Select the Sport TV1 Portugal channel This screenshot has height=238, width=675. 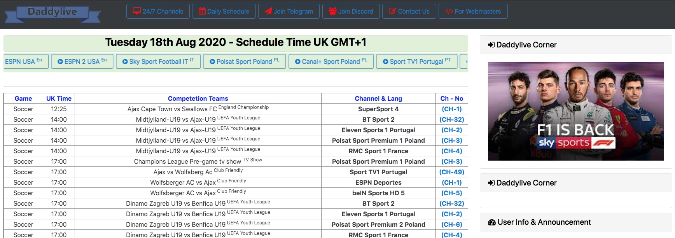click(x=416, y=61)
